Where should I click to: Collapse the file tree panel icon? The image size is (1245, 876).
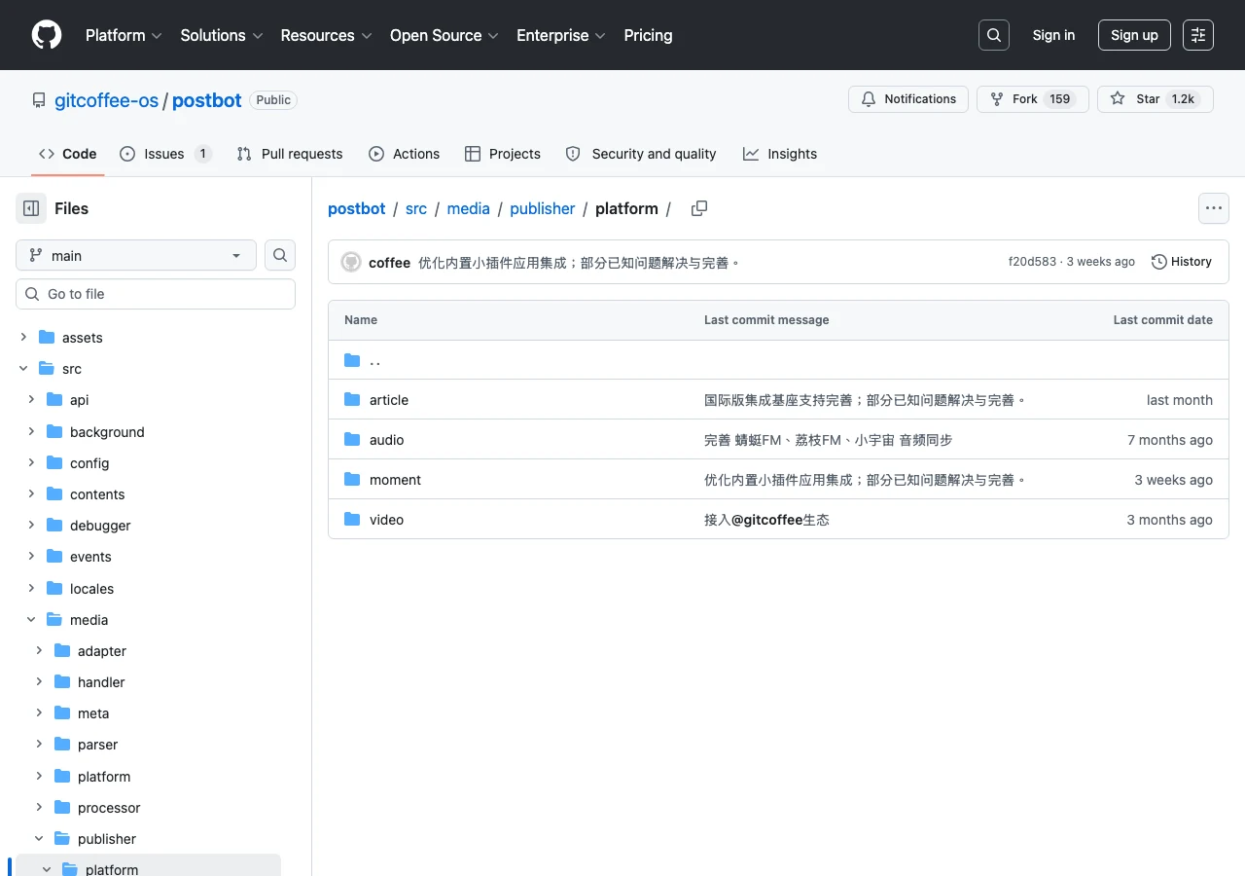(x=31, y=208)
